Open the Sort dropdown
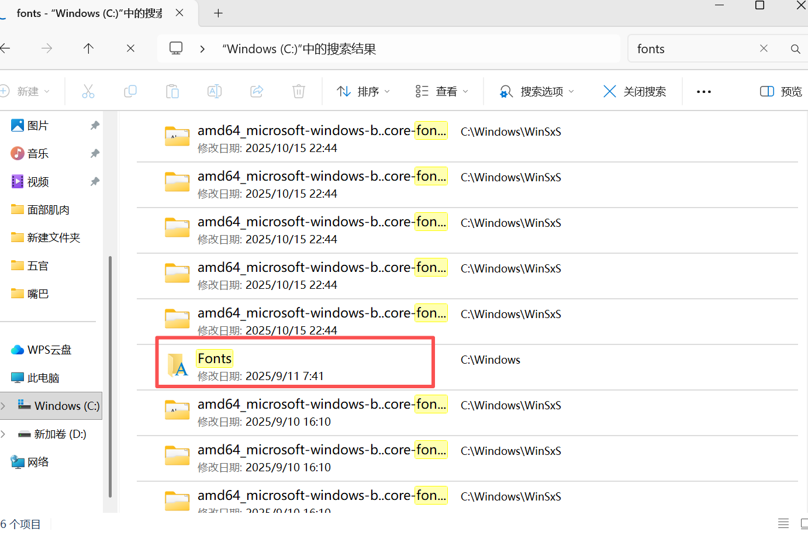The width and height of the screenshot is (808, 535). [363, 91]
